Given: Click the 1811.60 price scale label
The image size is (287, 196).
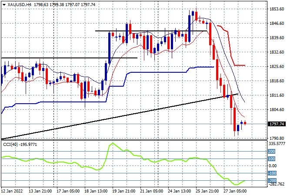Looking at the screenshot, I should pos(277,95).
